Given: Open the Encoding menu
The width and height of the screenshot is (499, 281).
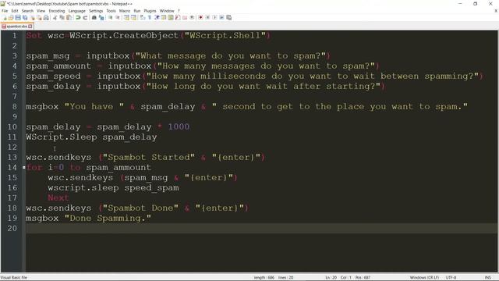Looking at the screenshot, I should tap(57, 11).
